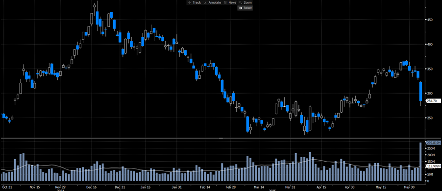This screenshot has height=191, width=442.
Task: Click the Dec 16 date label
Action: coord(92,187)
